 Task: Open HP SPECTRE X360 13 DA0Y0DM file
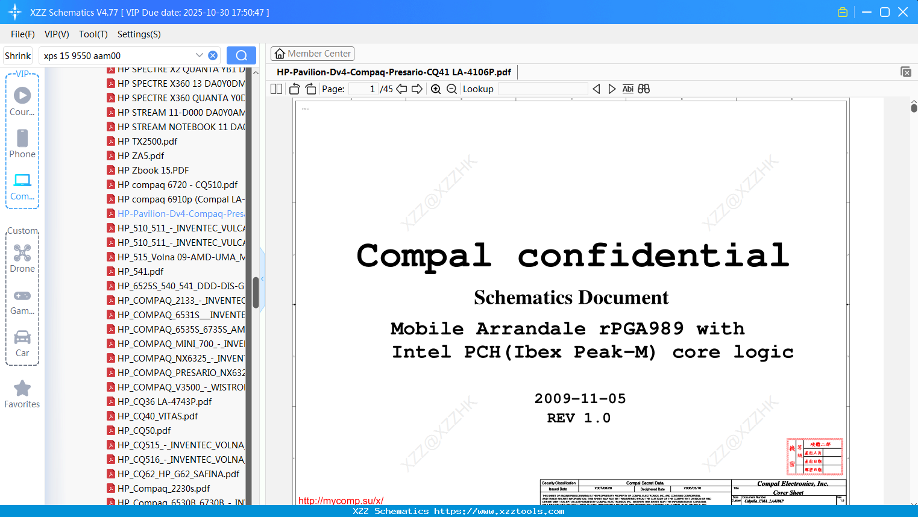tap(175, 83)
